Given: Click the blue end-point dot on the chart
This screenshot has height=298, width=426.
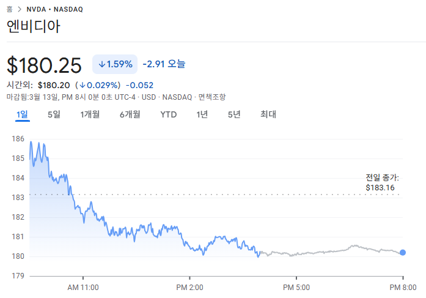Looking at the screenshot, I should [402, 253].
